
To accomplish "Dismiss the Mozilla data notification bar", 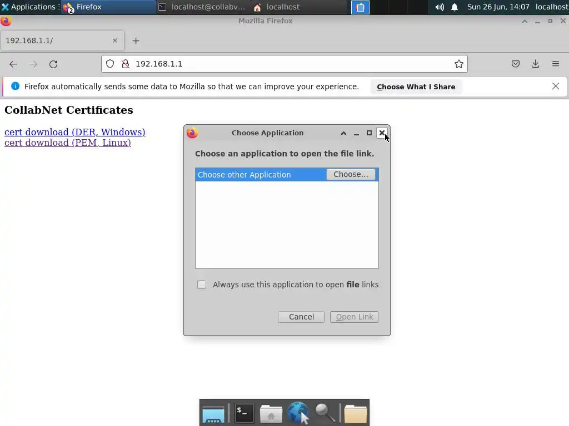I will click(556, 86).
